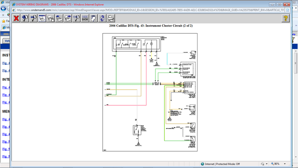Toggle the HIDE/SHOW button in the toolbar

click(85, 18)
